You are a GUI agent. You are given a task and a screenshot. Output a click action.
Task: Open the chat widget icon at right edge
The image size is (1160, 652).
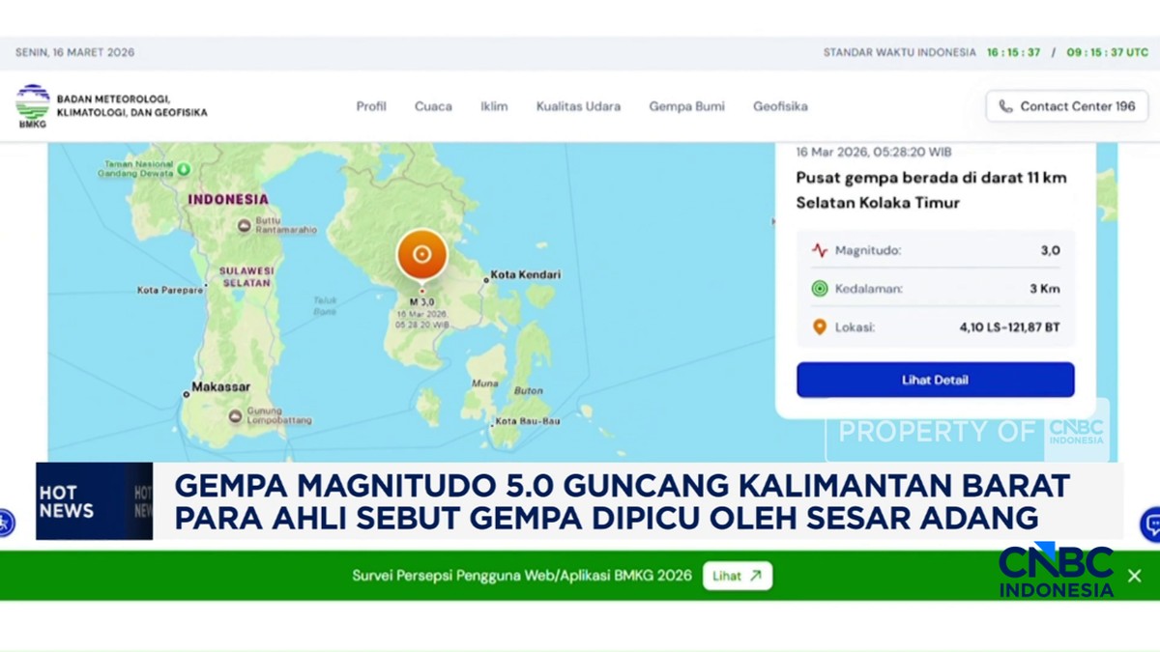pyautogui.click(x=1150, y=524)
